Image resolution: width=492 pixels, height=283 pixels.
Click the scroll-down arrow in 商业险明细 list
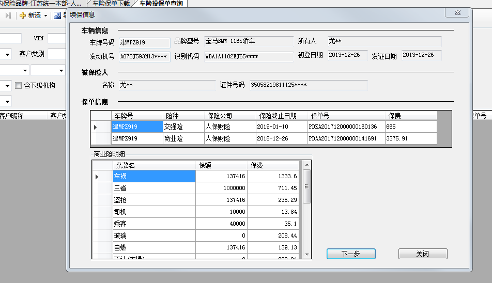306,254
